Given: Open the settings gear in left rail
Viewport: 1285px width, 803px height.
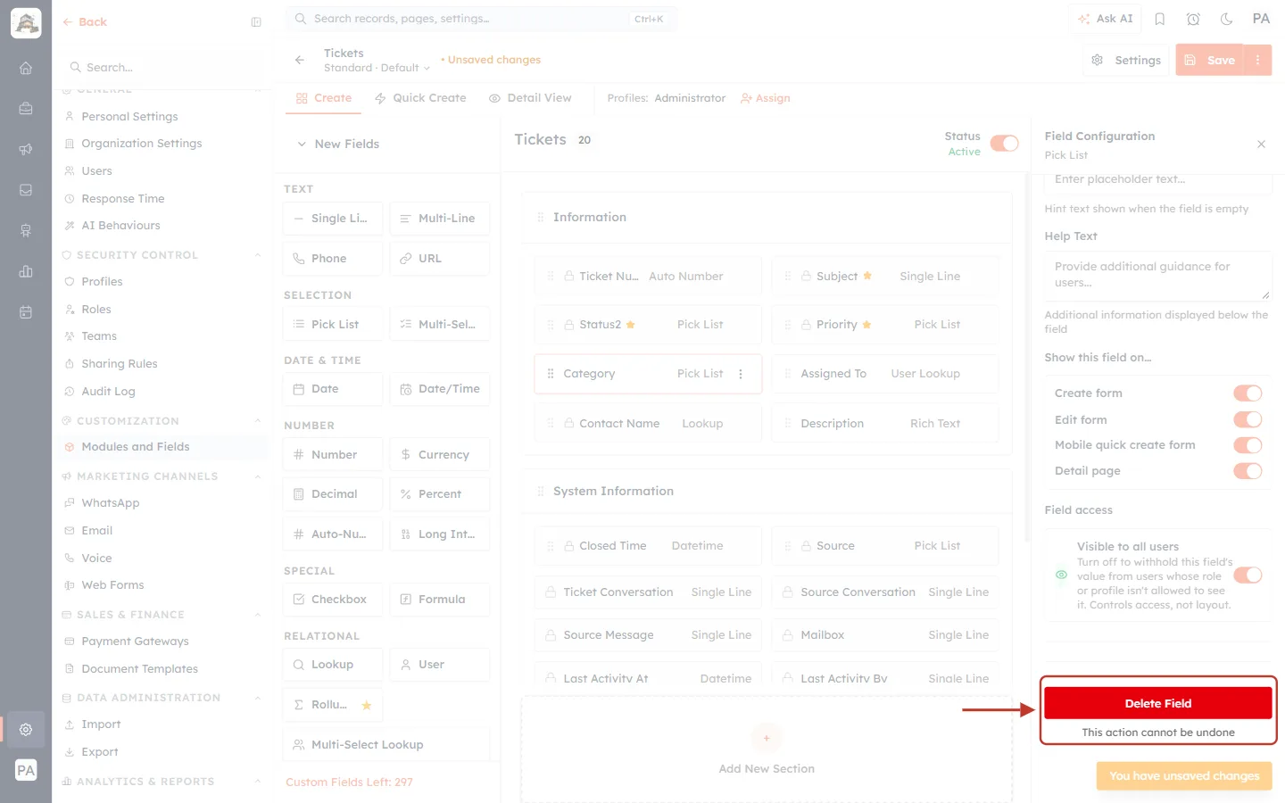Looking at the screenshot, I should tap(26, 729).
